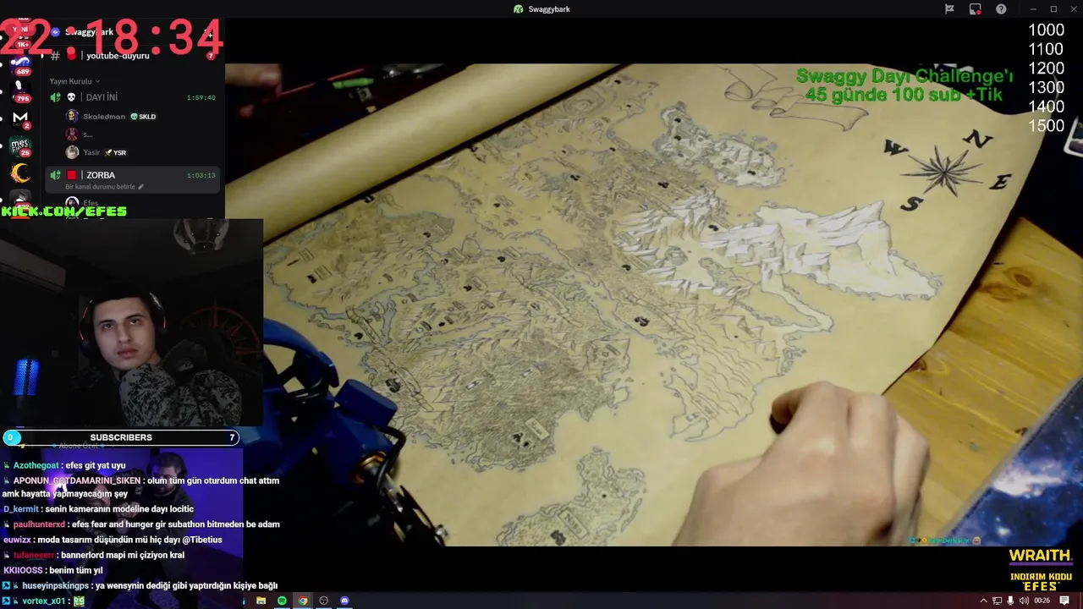Click the WRAITH sponsor logo
This screenshot has width=1083, height=609.
point(1040,556)
